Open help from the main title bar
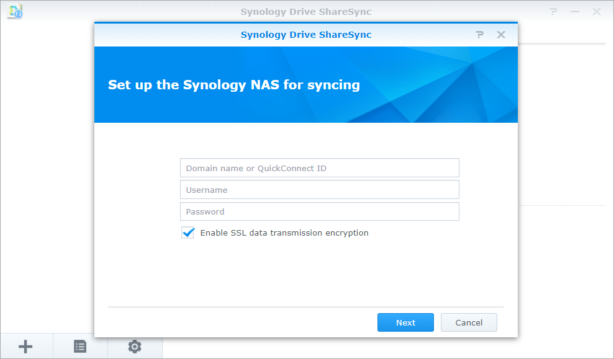The height and width of the screenshot is (359, 614). 553,11
